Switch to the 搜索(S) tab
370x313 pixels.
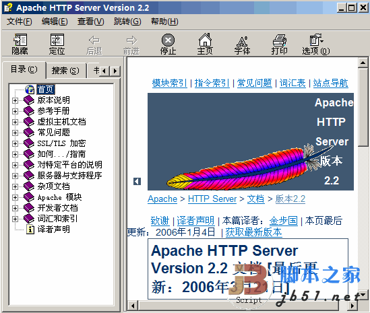(x=65, y=71)
